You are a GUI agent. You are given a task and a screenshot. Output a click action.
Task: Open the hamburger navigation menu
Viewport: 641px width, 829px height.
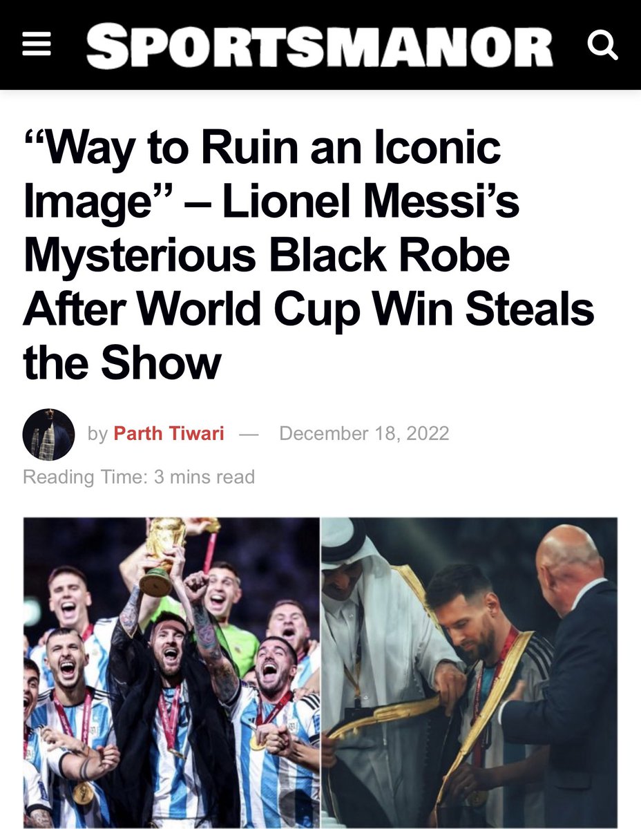pyautogui.click(x=37, y=46)
